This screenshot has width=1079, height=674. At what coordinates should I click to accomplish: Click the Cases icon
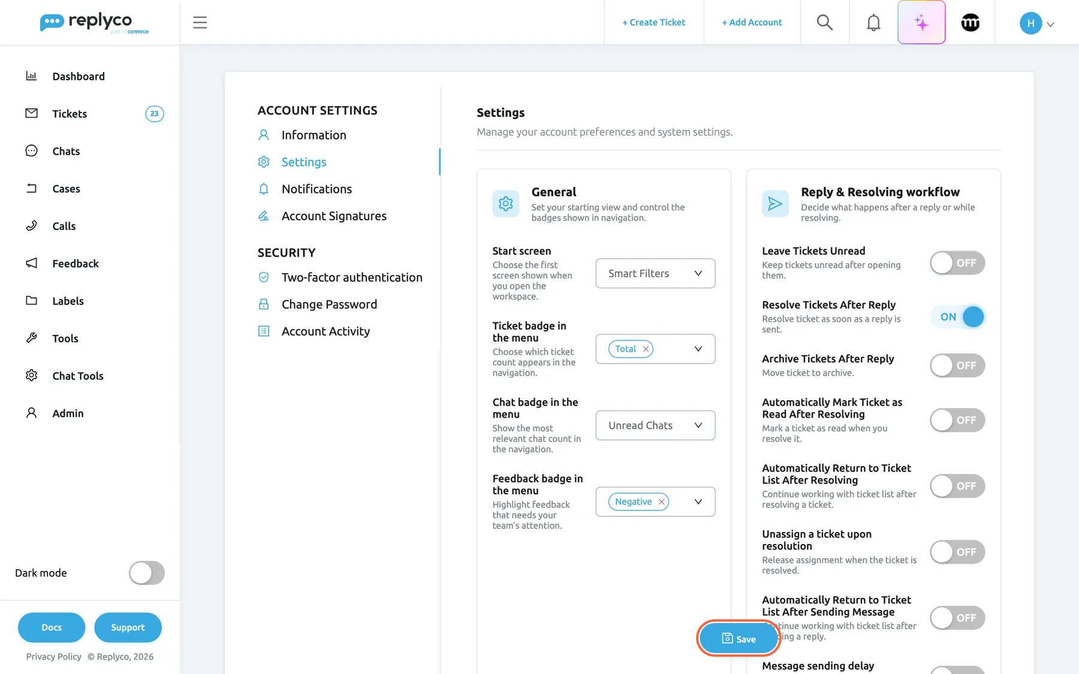(x=31, y=188)
